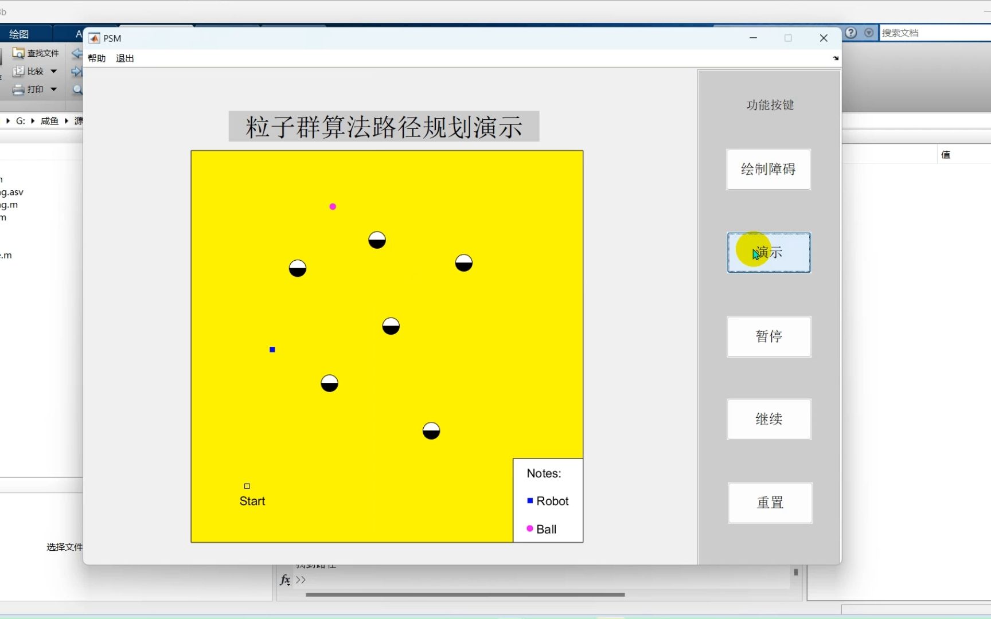The height and width of the screenshot is (619, 991).
Task: Click the fx icon in command window
Action: click(285, 580)
